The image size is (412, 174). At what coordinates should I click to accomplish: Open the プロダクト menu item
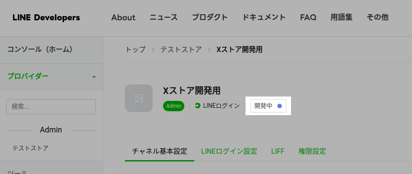[x=209, y=18]
